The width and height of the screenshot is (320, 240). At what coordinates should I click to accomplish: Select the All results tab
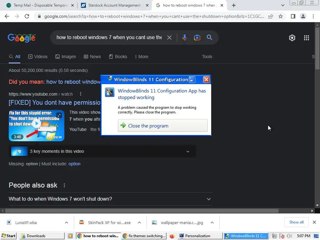[15, 57]
